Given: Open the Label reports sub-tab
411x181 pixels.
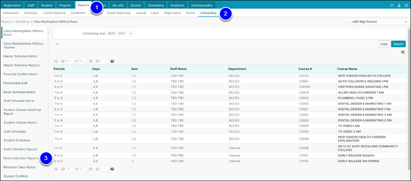Looking at the screenshot, I should click(x=155, y=13).
